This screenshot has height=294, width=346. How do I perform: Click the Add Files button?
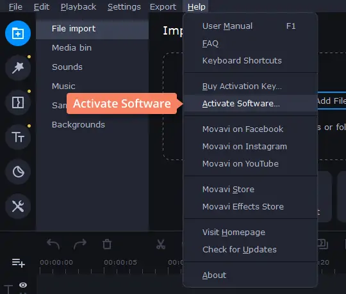pos(332,101)
